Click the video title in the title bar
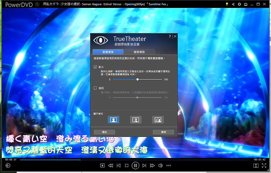The image size is (271, 173). coord(106,4)
